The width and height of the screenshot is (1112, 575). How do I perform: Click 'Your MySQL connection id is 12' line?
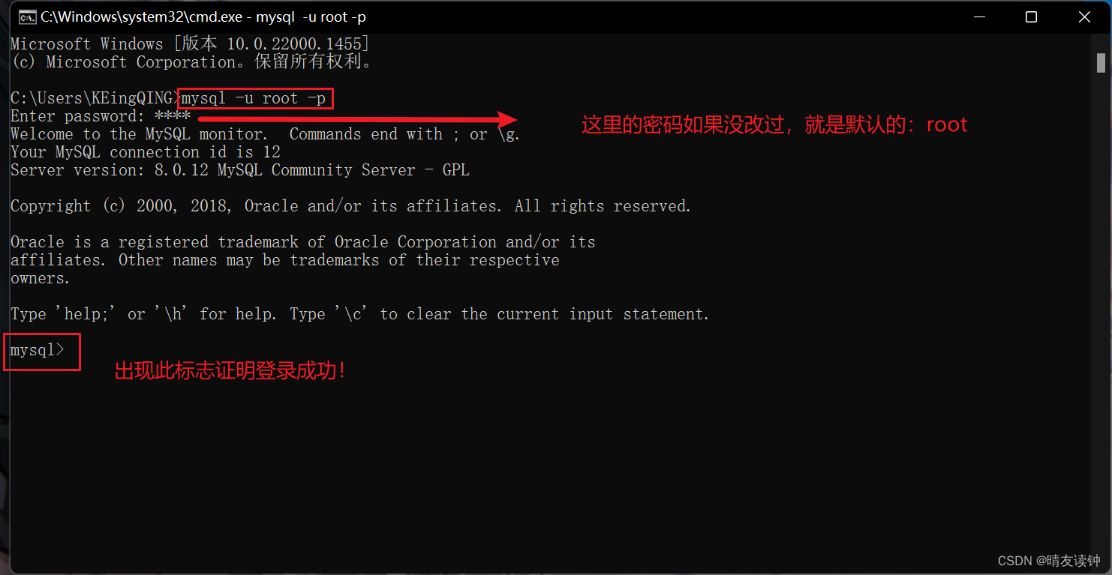[146, 152]
